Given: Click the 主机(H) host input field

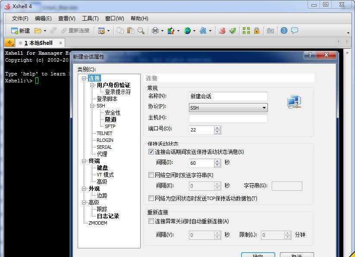Looking at the screenshot, I should [228, 118].
